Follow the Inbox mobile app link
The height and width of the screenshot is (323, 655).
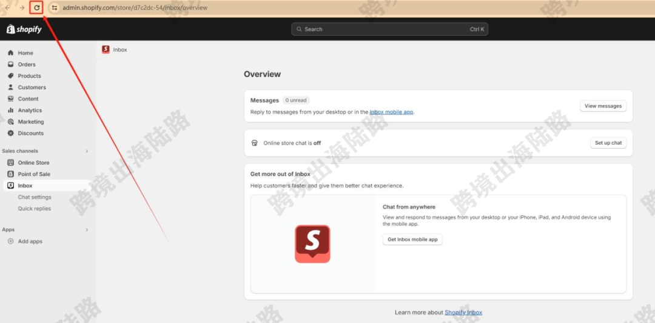391,112
